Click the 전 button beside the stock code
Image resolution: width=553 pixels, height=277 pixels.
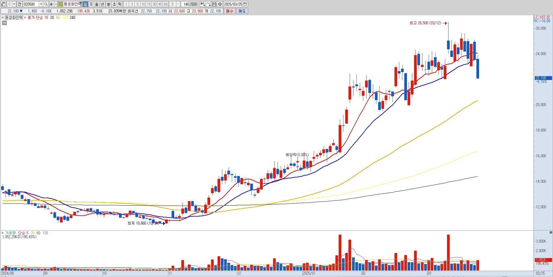point(19,4)
